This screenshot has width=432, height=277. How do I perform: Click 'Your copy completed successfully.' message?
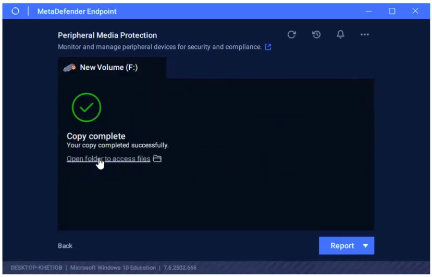pyautogui.click(x=118, y=145)
